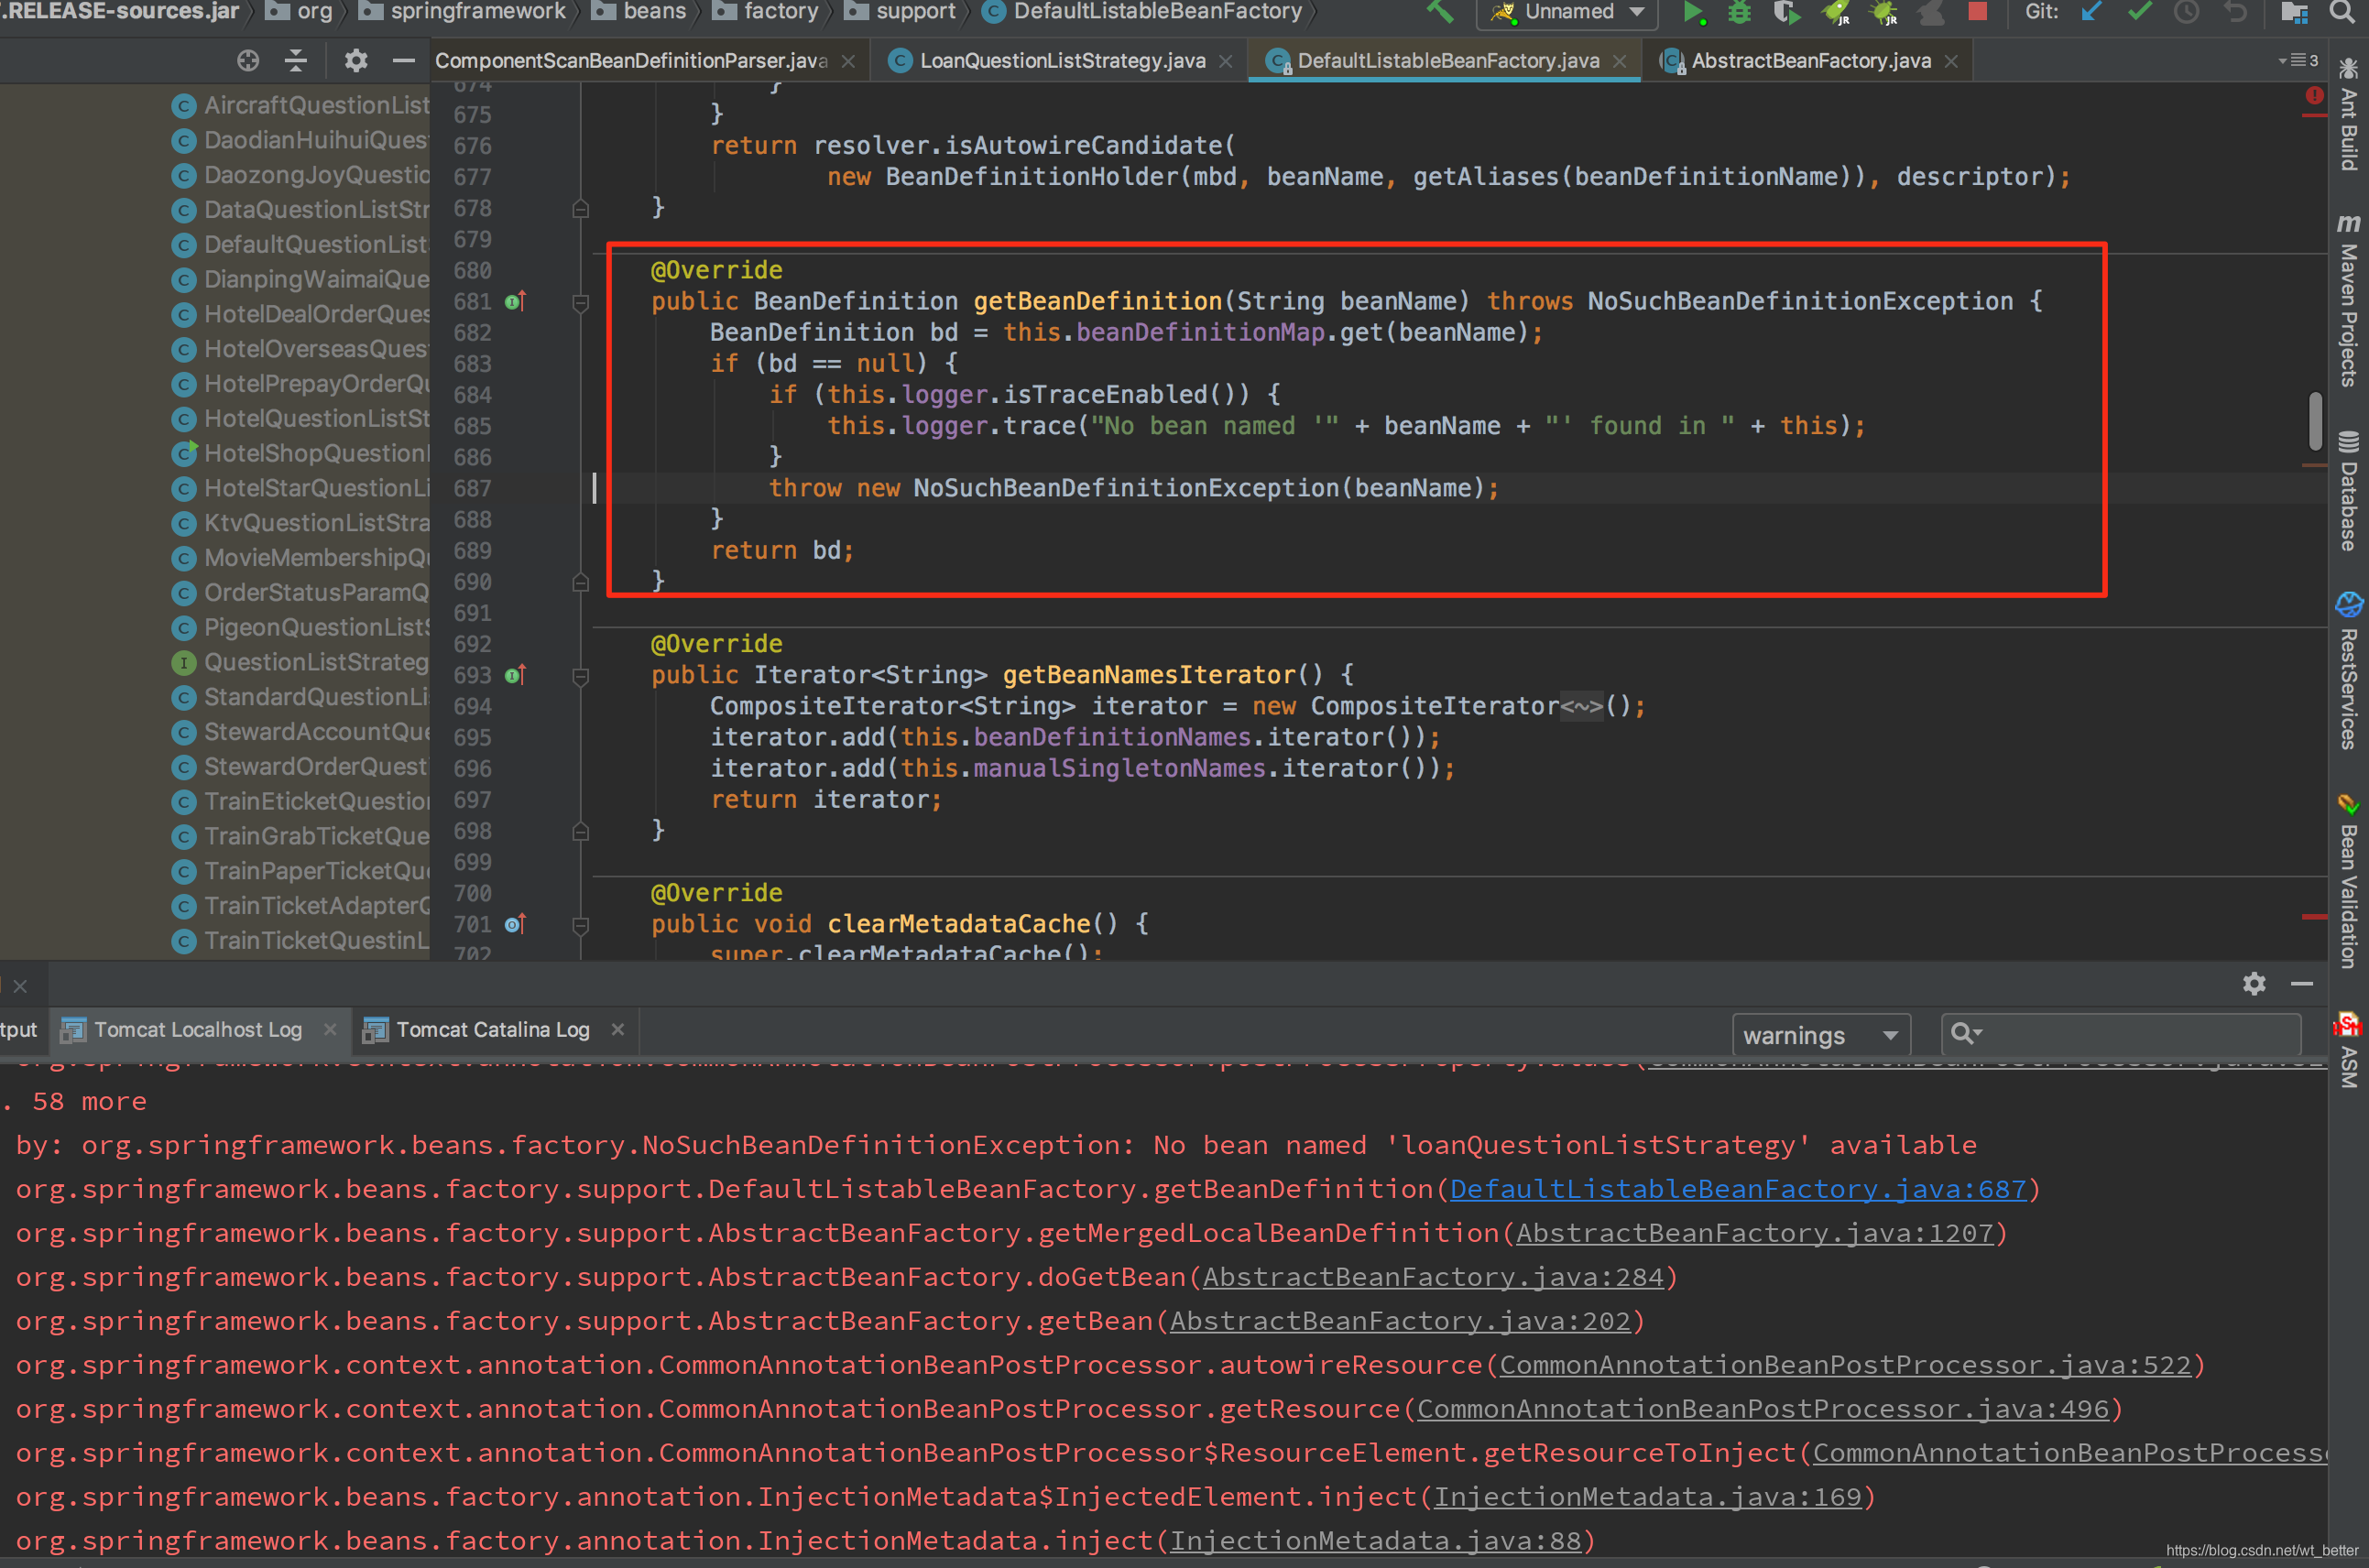Close the AbstractBeanFactory.java tab
2369x1568 pixels.
coord(1951,62)
